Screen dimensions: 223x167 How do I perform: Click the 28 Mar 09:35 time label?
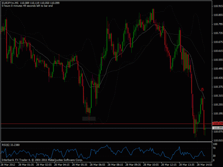coord(133,165)
